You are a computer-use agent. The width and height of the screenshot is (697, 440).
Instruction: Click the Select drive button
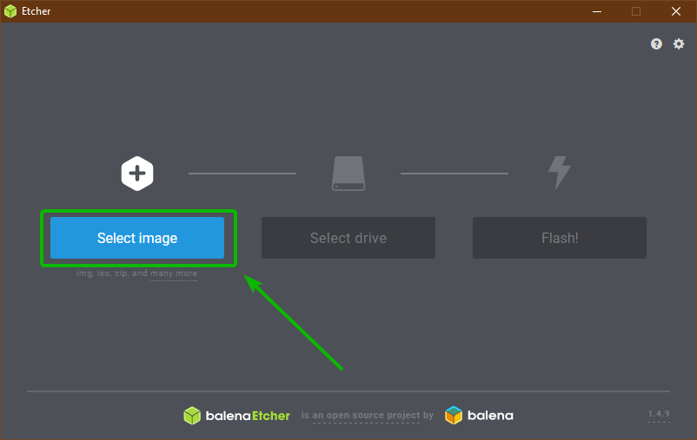[348, 238]
